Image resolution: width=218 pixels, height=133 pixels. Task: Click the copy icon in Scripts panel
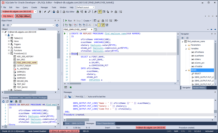[7, 101]
